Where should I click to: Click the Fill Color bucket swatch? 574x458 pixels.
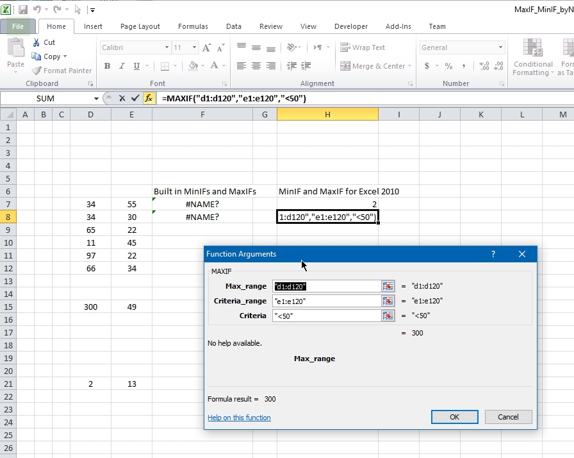193,66
